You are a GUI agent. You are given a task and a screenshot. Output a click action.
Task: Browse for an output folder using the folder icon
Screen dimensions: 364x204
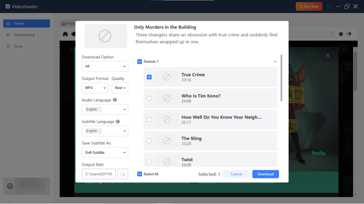(123, 174)
